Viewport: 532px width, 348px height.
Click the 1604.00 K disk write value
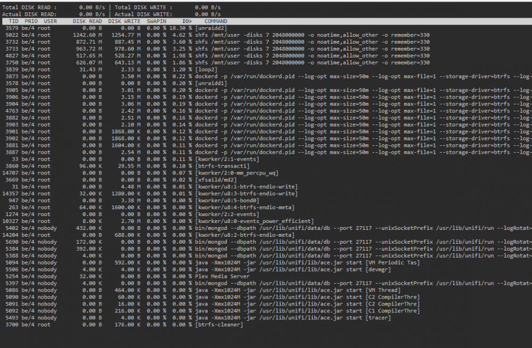click(126, 145)
